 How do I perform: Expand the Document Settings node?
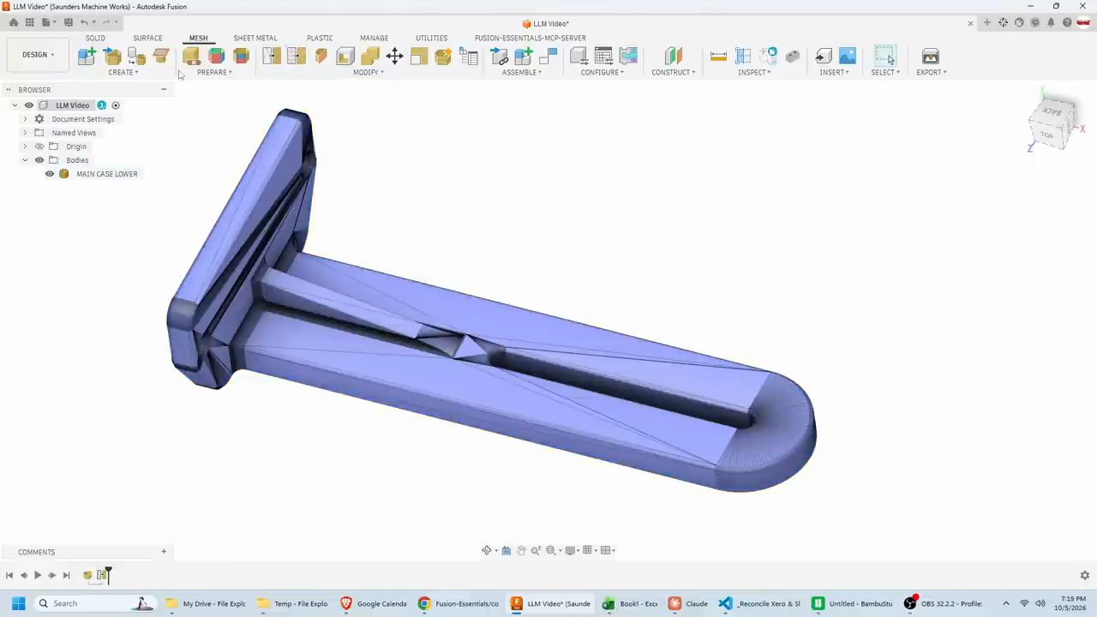25,119
